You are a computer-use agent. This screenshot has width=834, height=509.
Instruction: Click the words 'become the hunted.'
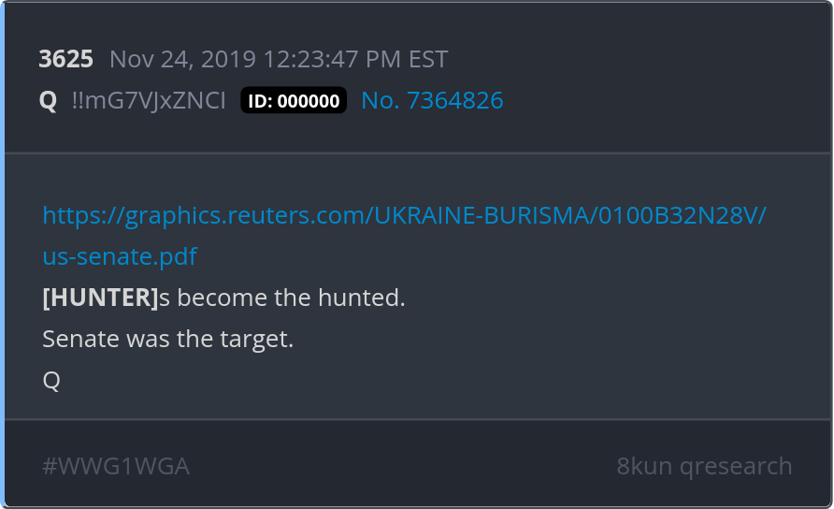[291, 298]
